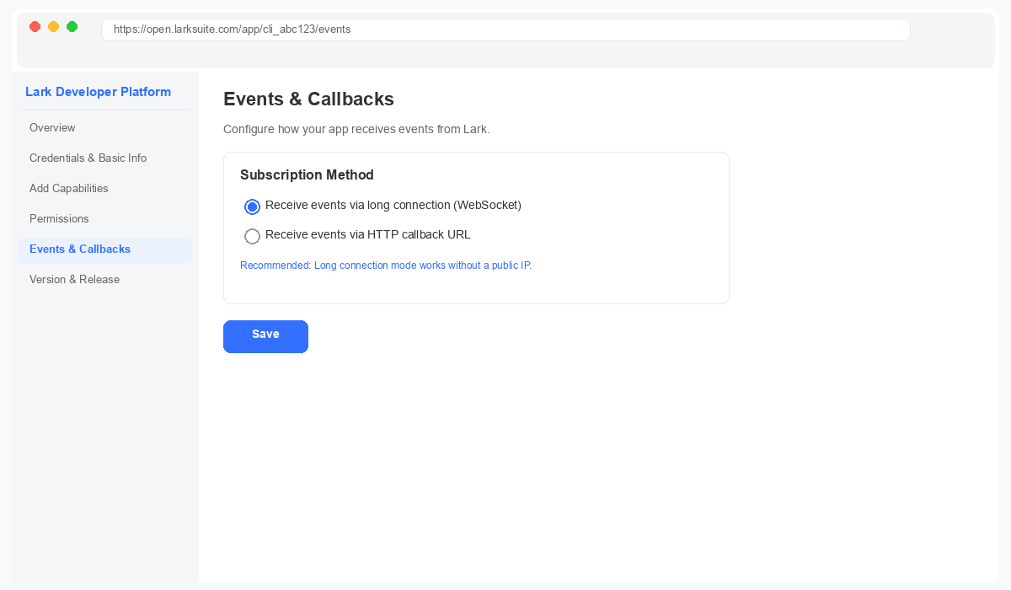Select Events & Callbacks sidebar item
This screenshot has width=1011, height=590.
pos(105,249)
